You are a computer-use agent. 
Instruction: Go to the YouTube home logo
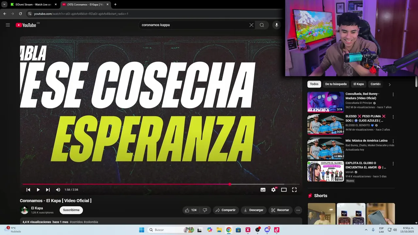coord(26,25)
